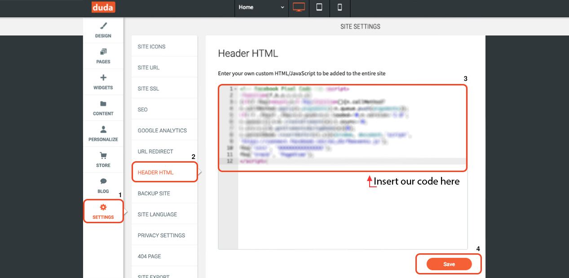Switch to desktop preview icon
Screen dimensions: 569x278
point(299,8)
